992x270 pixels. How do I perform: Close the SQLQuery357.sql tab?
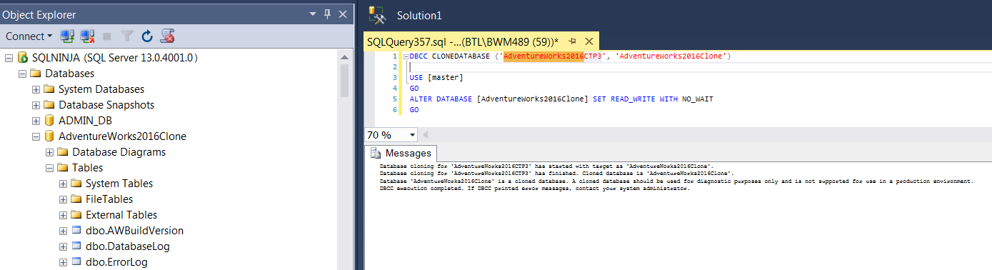coord(589,41)
